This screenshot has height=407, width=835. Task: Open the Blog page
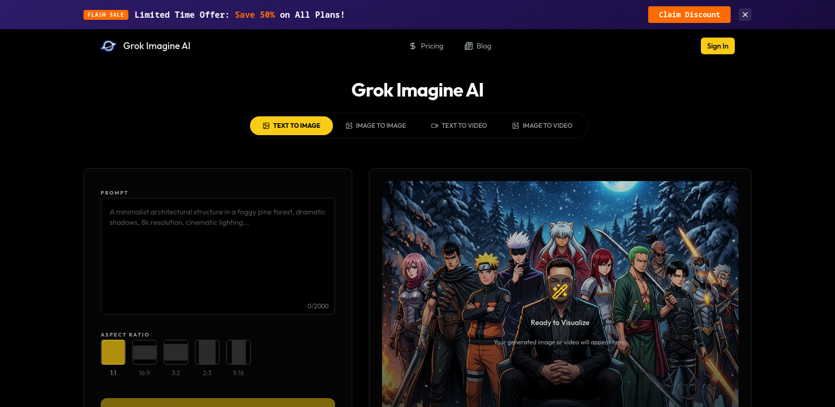pos(478,46)
